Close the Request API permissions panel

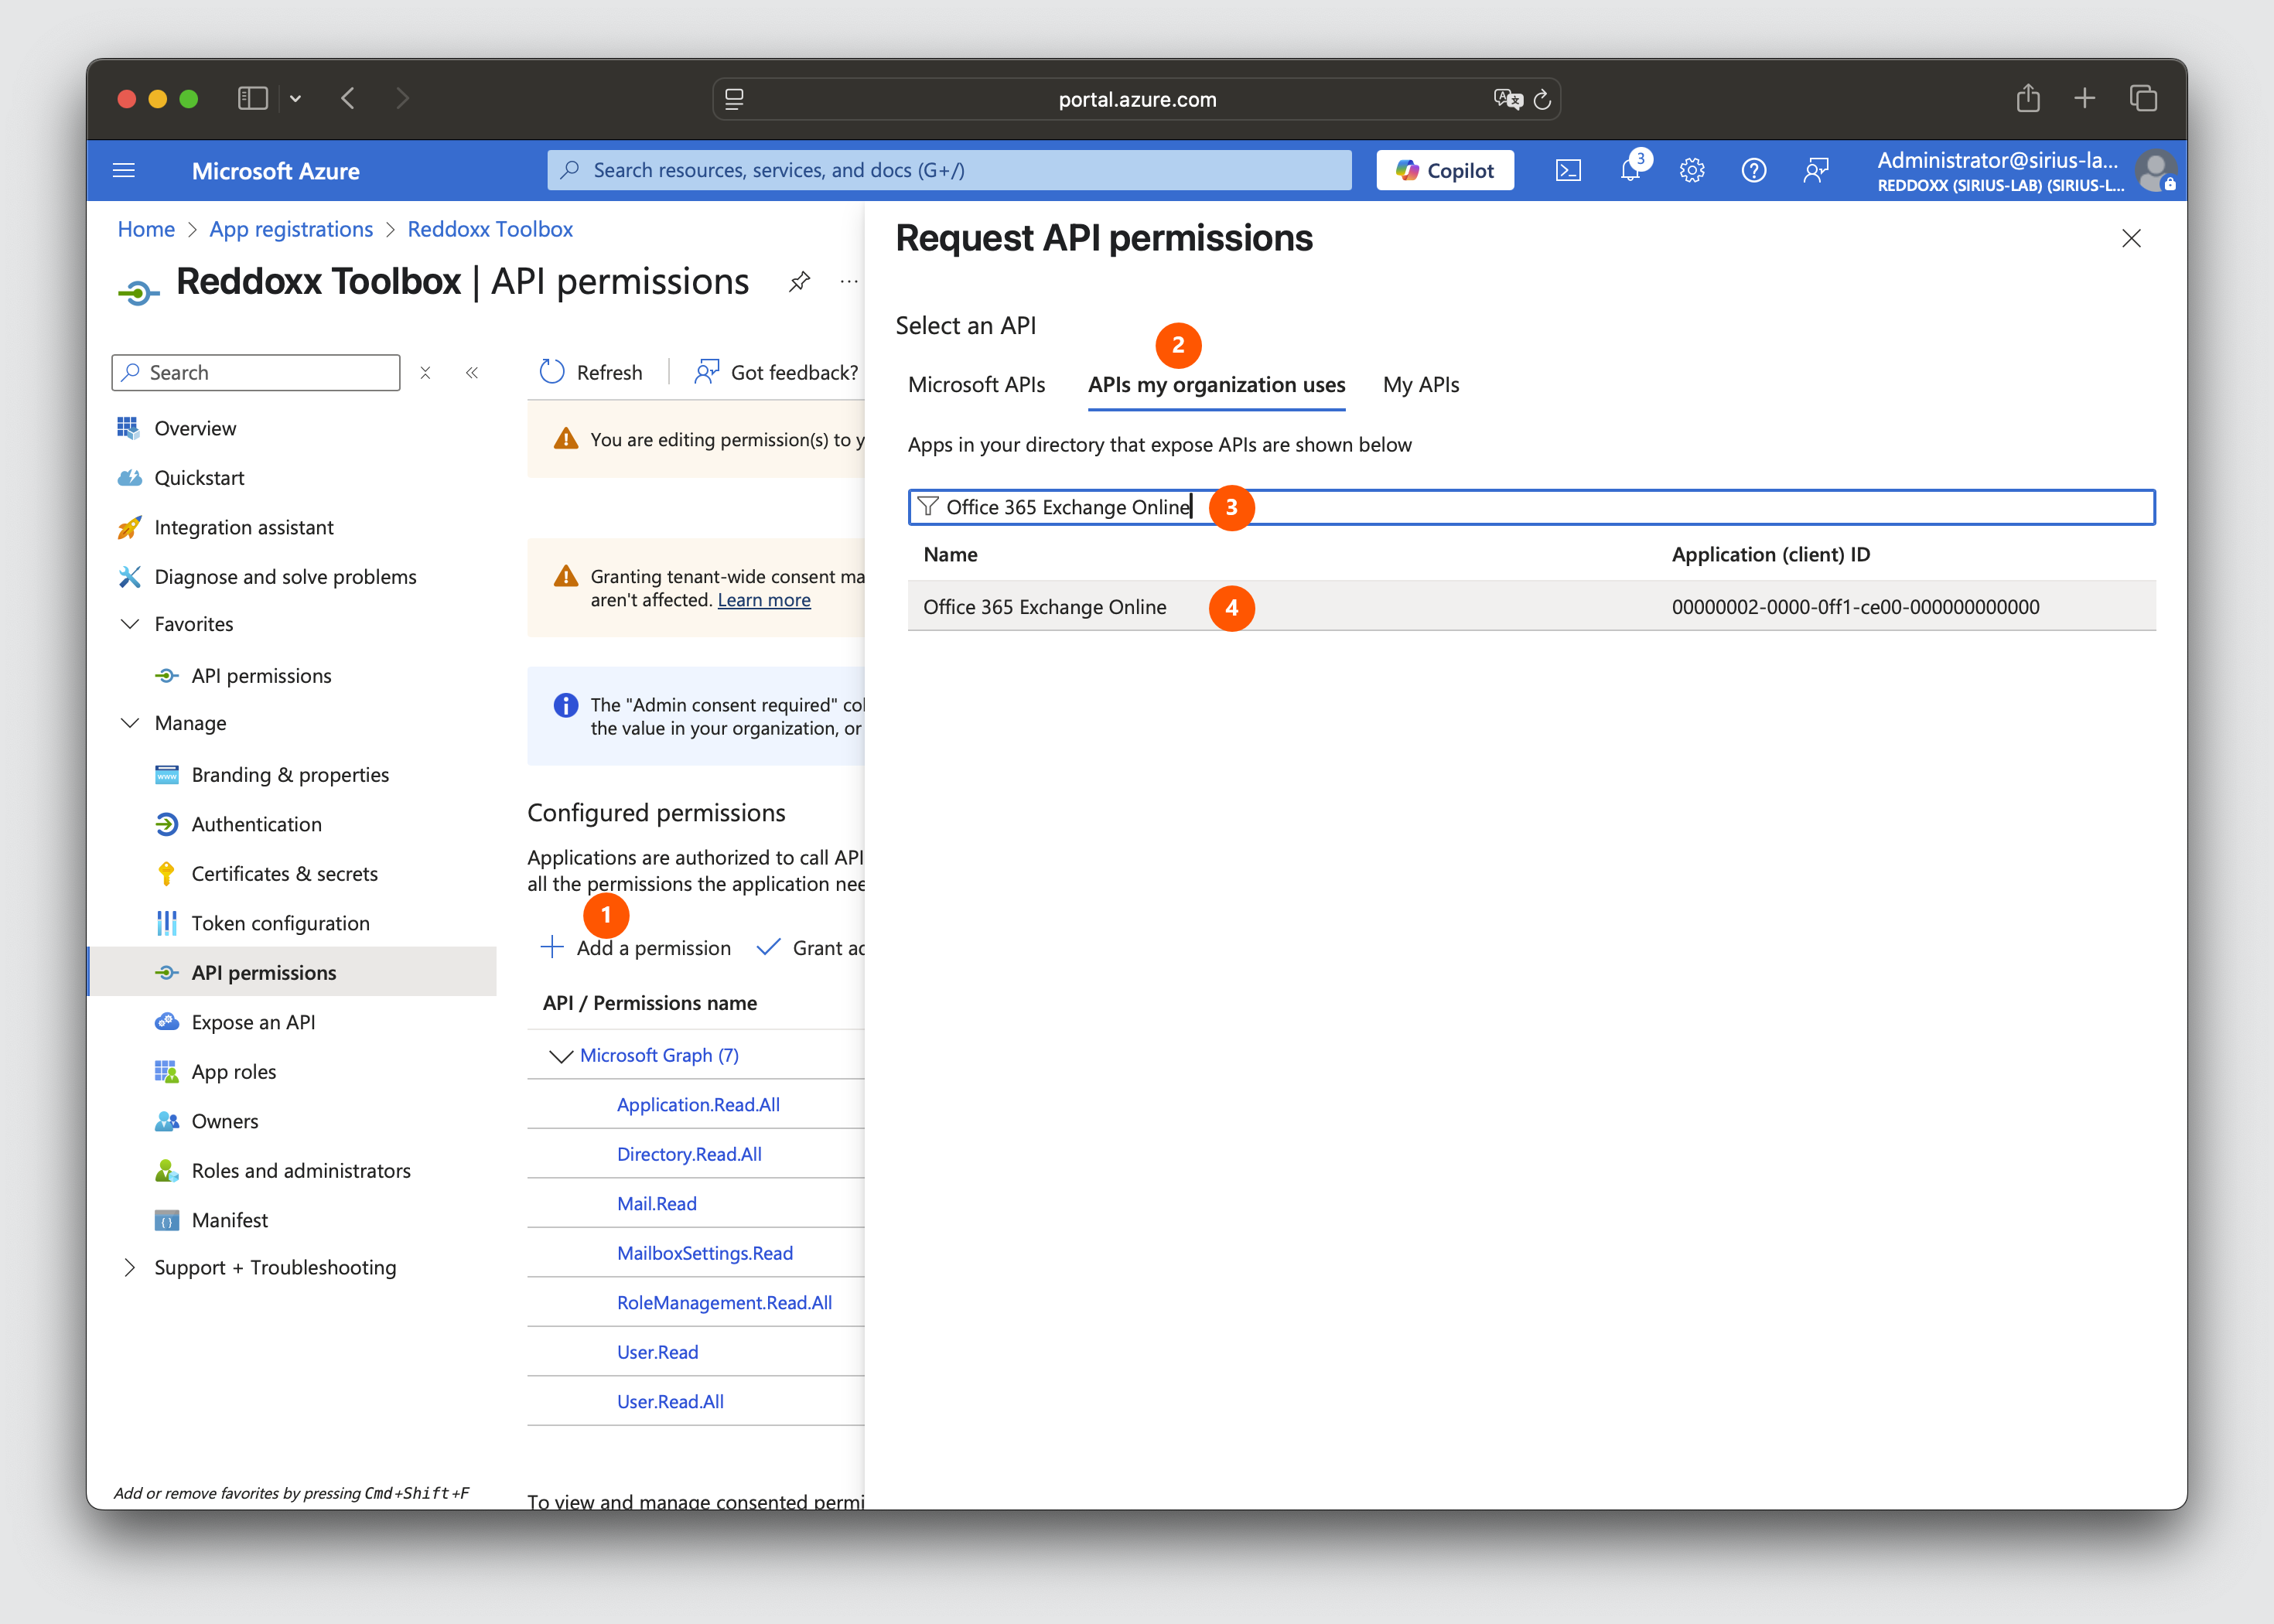click(2132, 238)
